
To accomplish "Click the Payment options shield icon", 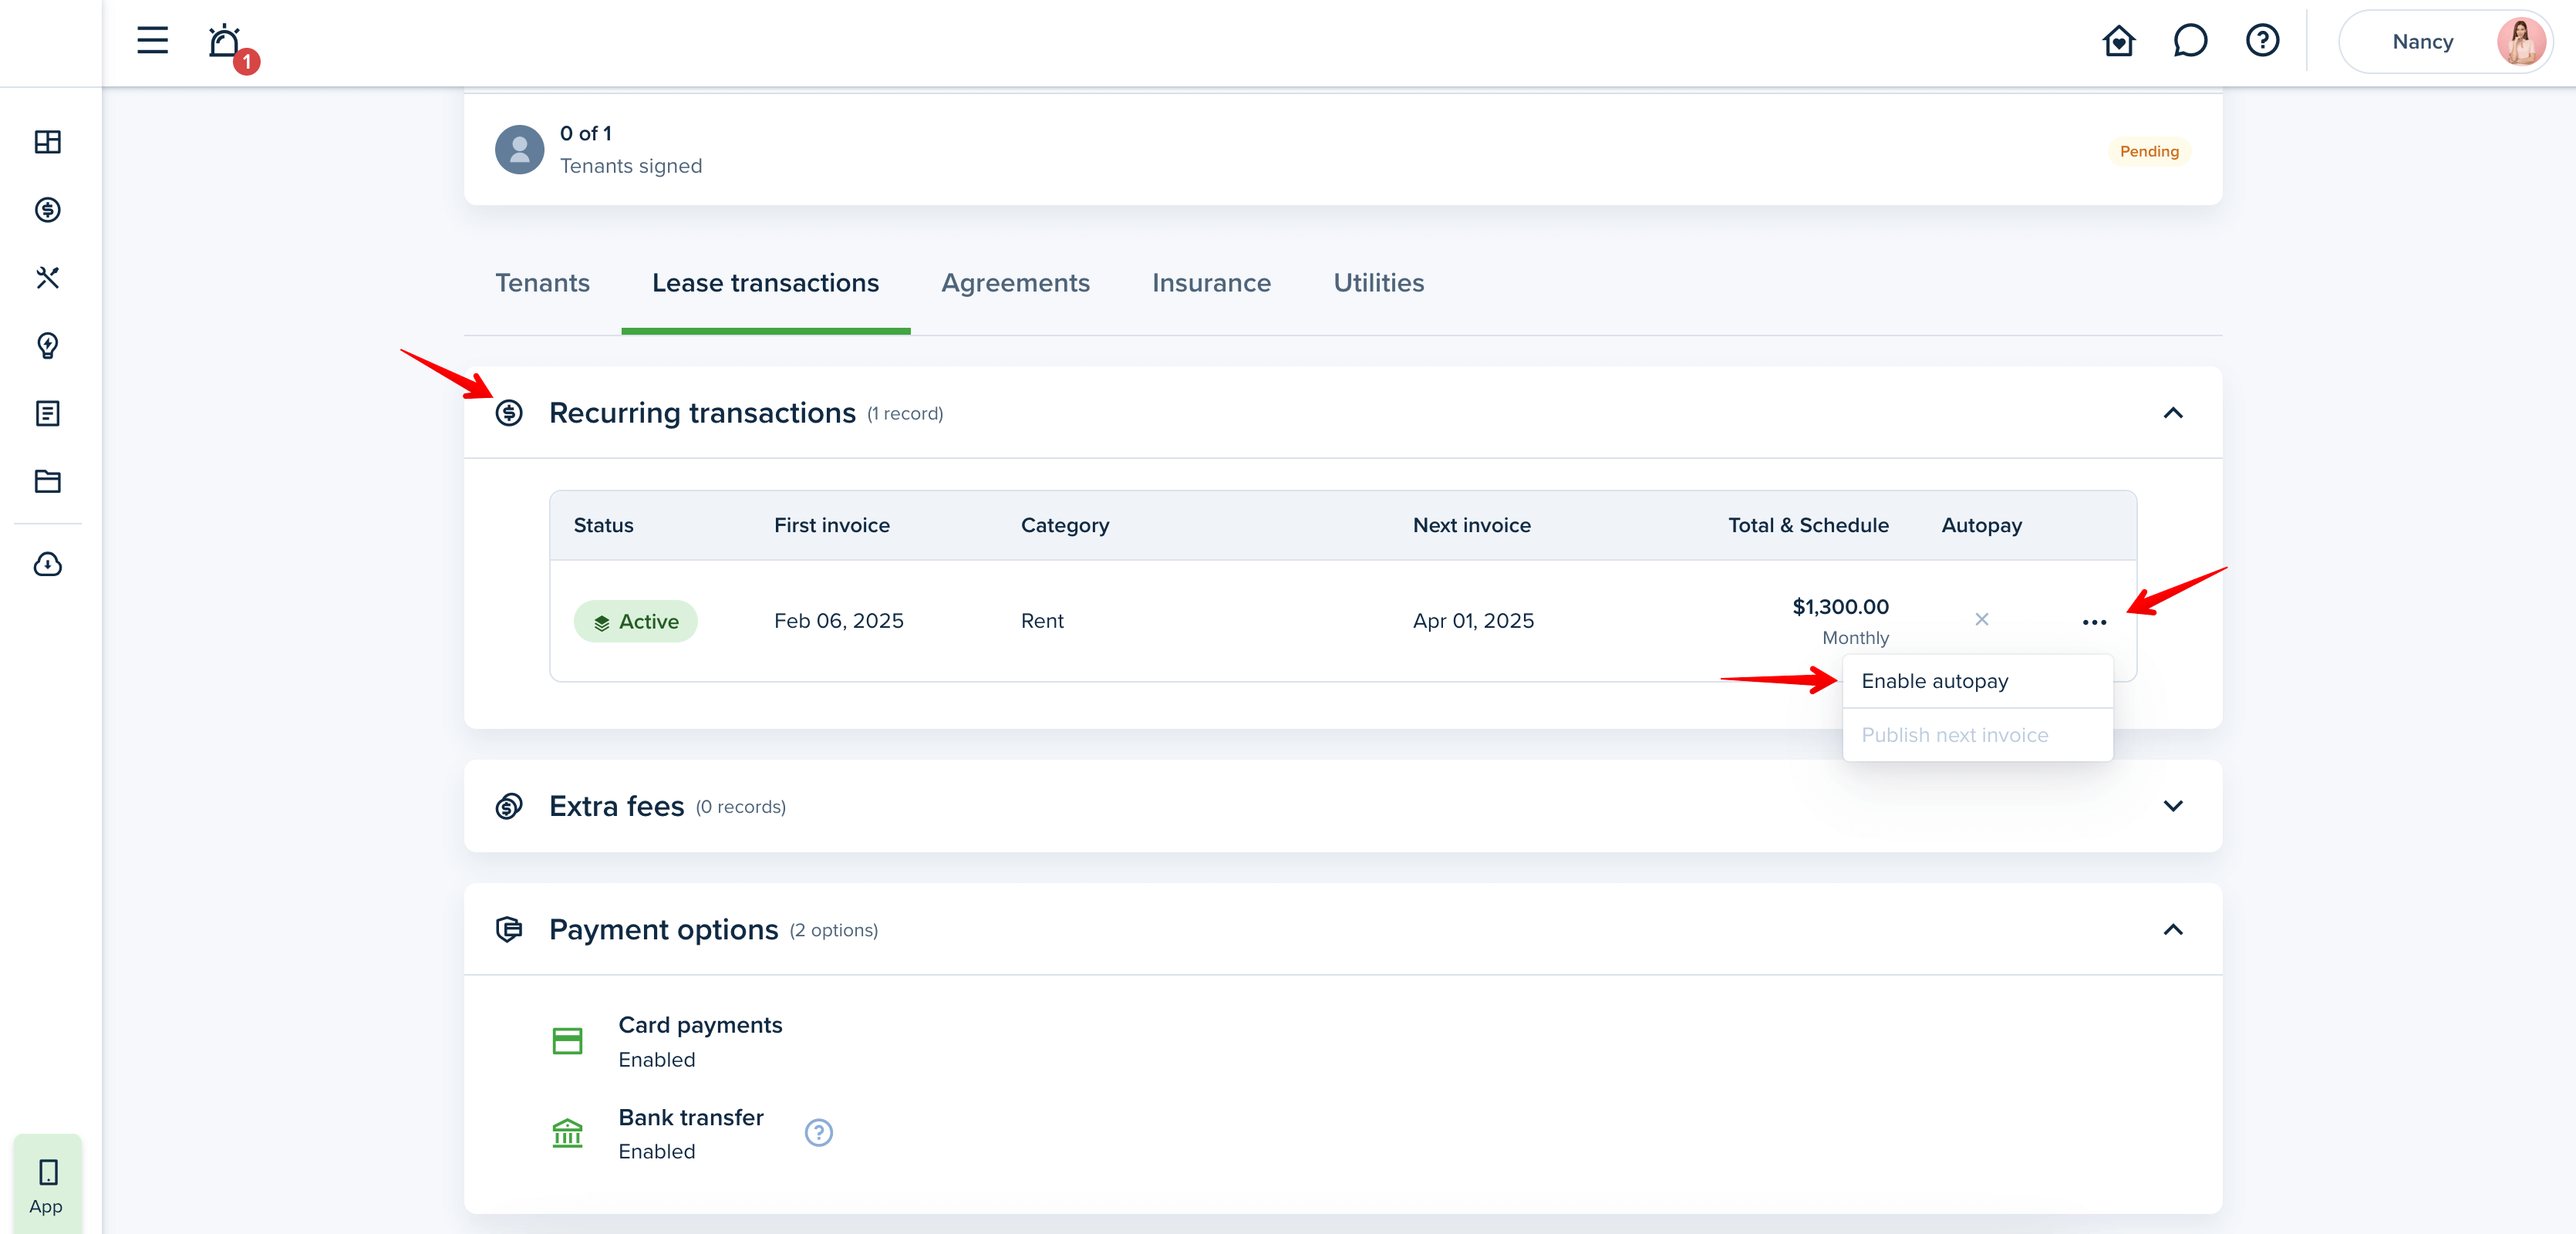I will 509,930.
